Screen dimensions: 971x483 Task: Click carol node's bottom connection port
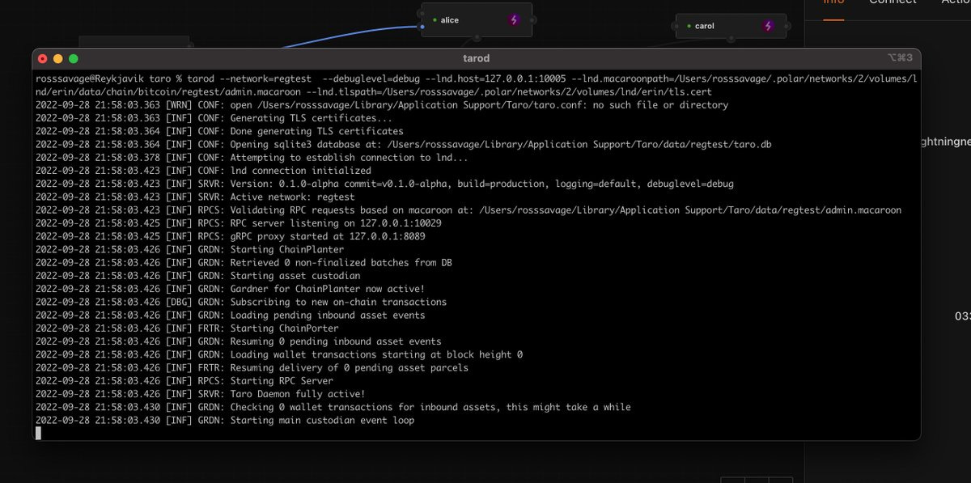[731, 39]
